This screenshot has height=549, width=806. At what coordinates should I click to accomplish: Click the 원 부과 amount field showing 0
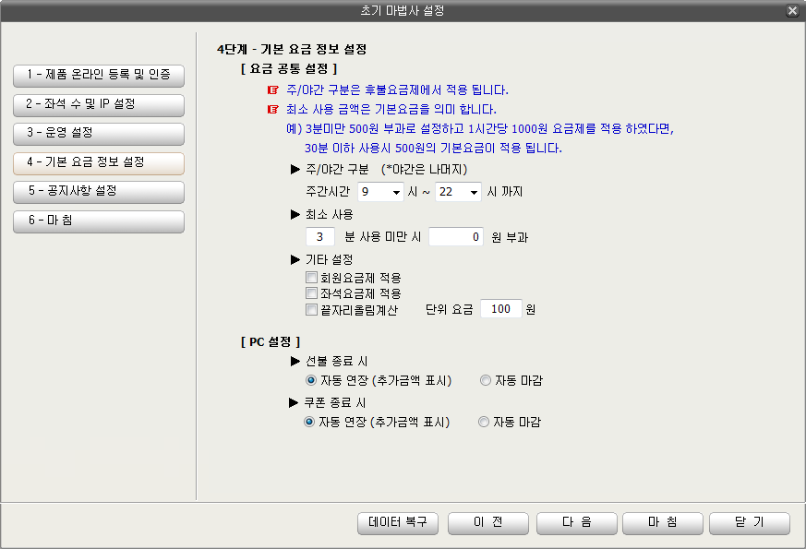pos(456,237)
